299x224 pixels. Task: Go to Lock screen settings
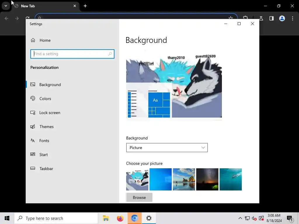click(x=72, y=113)
